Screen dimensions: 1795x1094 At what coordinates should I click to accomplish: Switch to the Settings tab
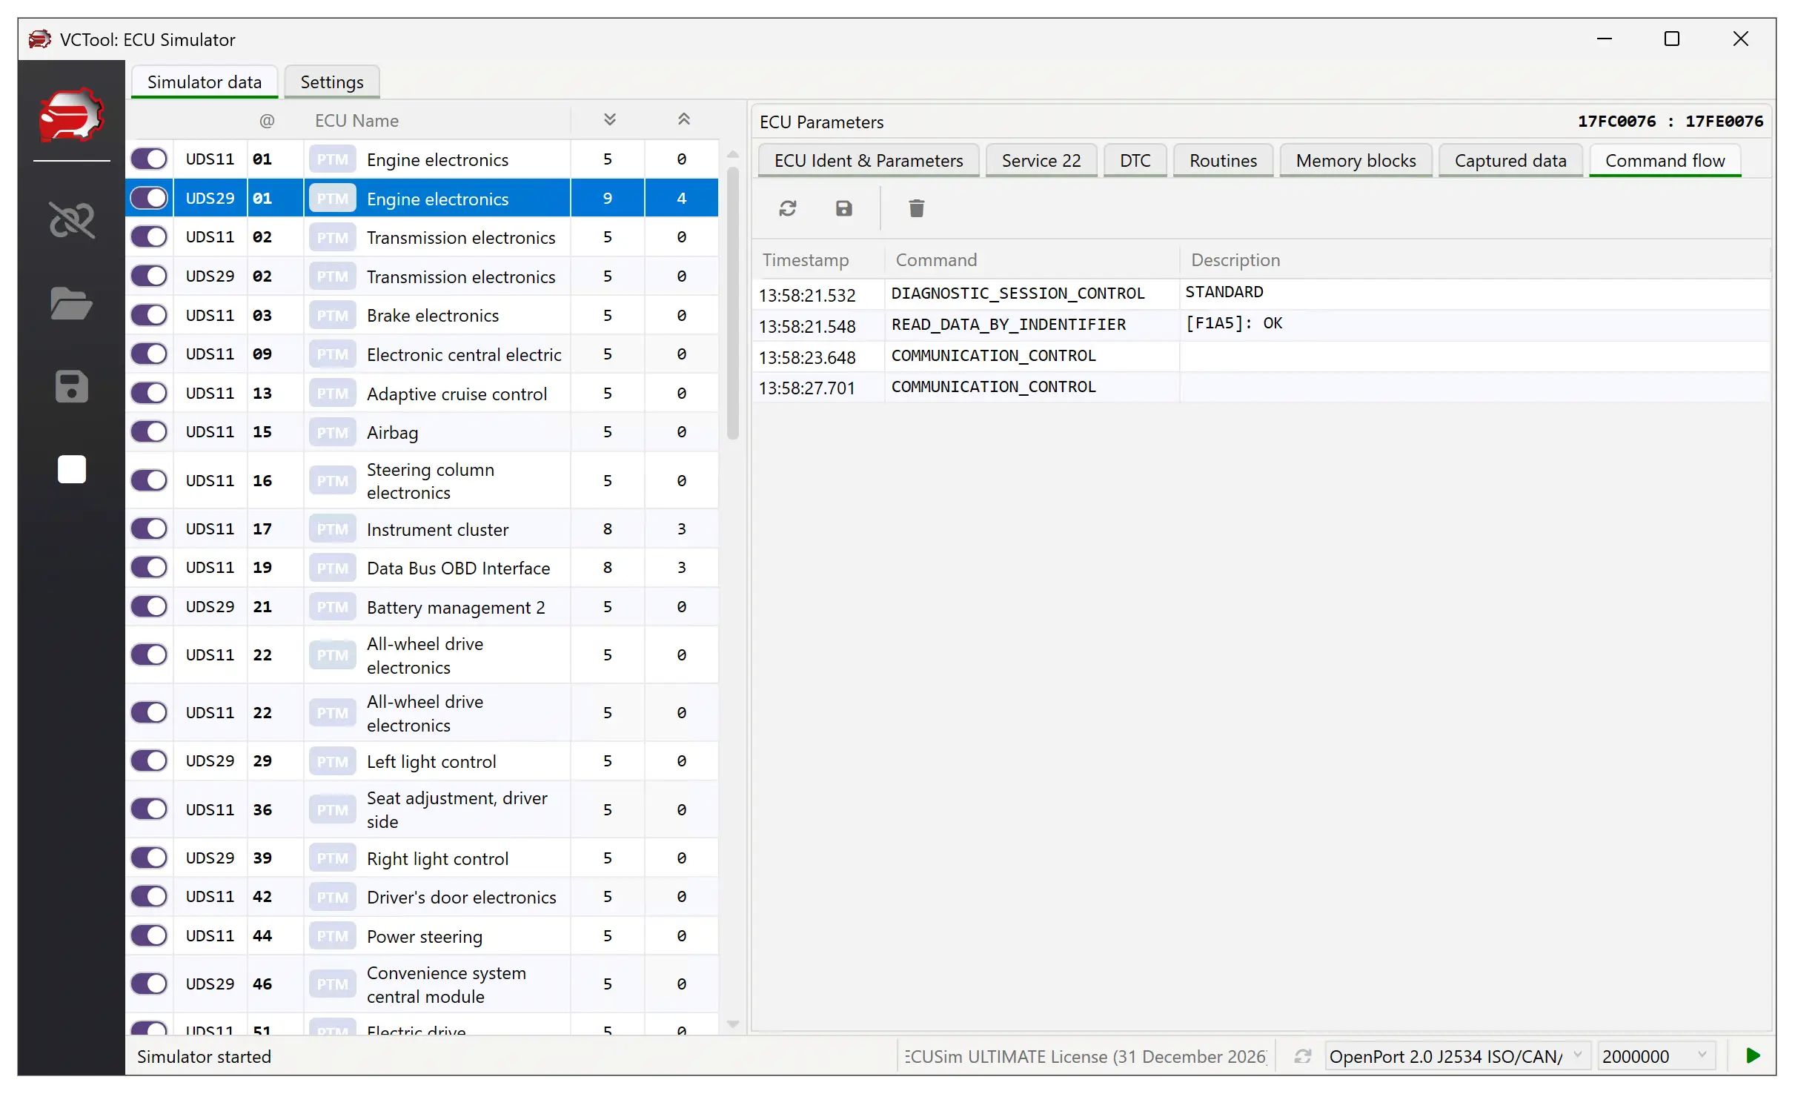coord(331,82)
